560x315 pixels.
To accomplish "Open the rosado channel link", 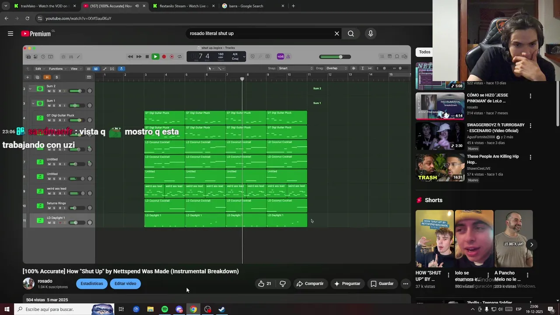I will tap(45, 281).
